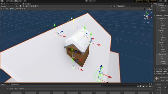Toggle scene effects icon
The width and height of the screenshot is (168, 94).
27,6
